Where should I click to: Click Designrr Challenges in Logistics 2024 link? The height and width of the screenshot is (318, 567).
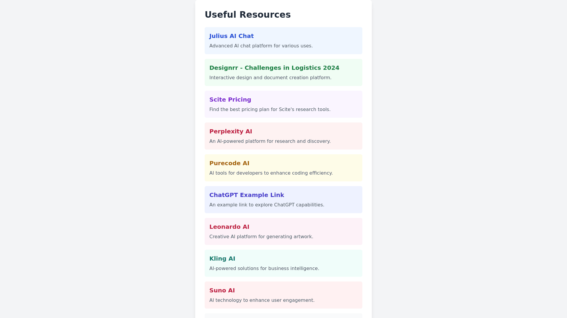point(274,68)
